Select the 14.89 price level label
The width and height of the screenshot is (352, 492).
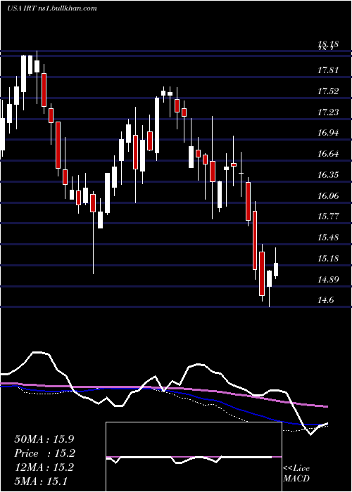[x=328, y=279]
